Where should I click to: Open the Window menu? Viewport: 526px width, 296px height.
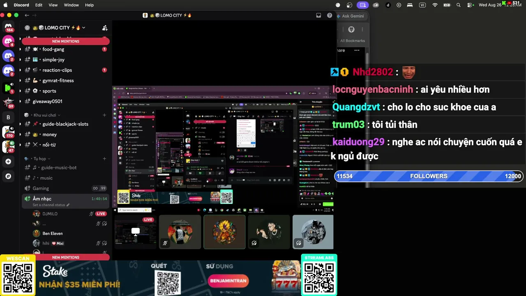pos(72,5)
